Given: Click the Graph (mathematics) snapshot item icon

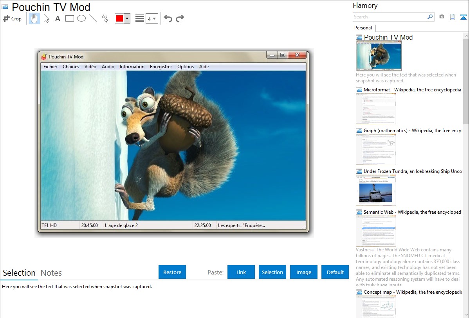Looking at the screenshot, I should coord(359,131).
